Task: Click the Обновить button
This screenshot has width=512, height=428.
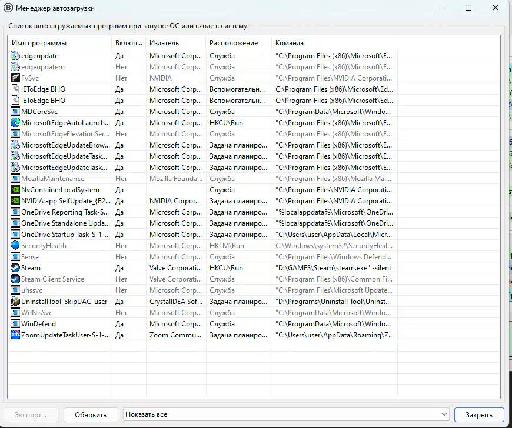Action: point(91,414)
